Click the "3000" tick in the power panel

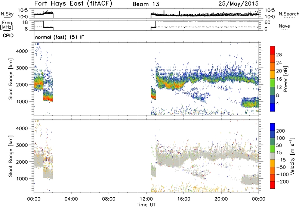pos(22,68)
